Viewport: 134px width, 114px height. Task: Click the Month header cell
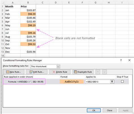coord(12,6)
